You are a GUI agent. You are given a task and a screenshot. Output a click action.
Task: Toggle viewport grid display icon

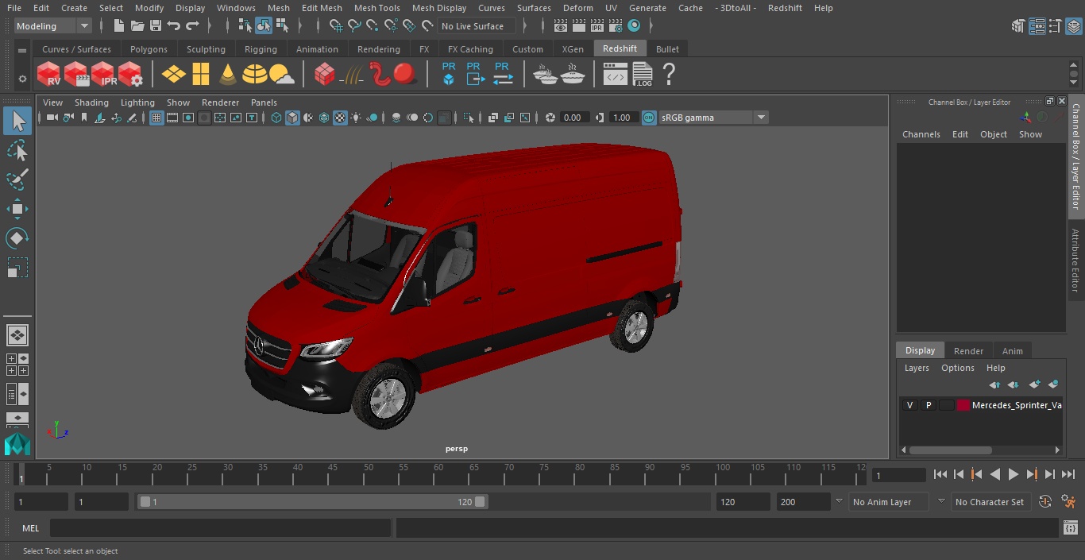pyautogui.click(x=156, y=118)
